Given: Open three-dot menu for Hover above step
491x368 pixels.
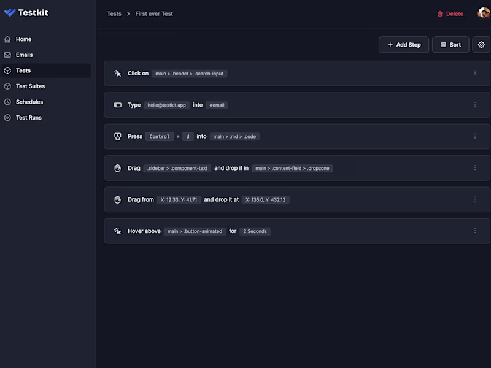Looking at the screenshot, I should point(475,231).
